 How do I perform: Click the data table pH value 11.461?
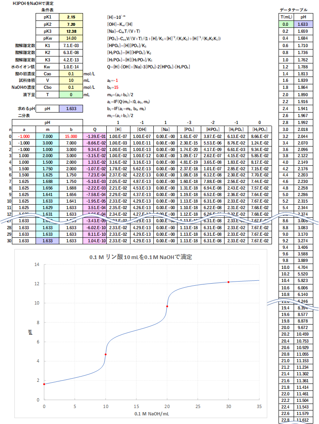[303, 394]
